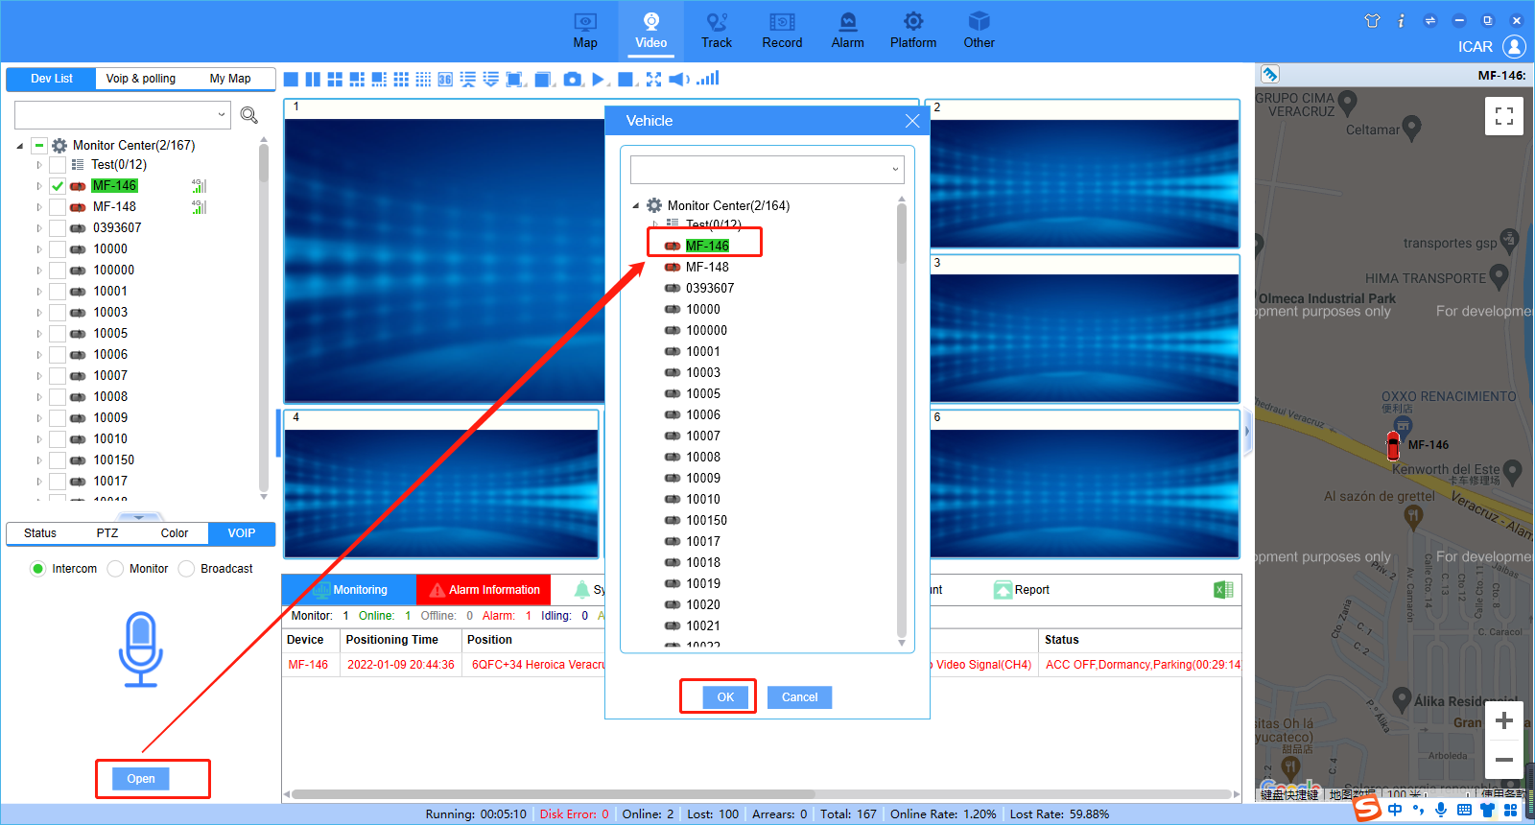
Task: Collapse Monitor Center(2/167) tree node
Action: tap(20, 146)
